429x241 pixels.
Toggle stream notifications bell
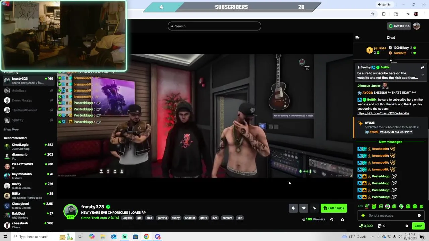pyautogui.click(x=293, y=208)
